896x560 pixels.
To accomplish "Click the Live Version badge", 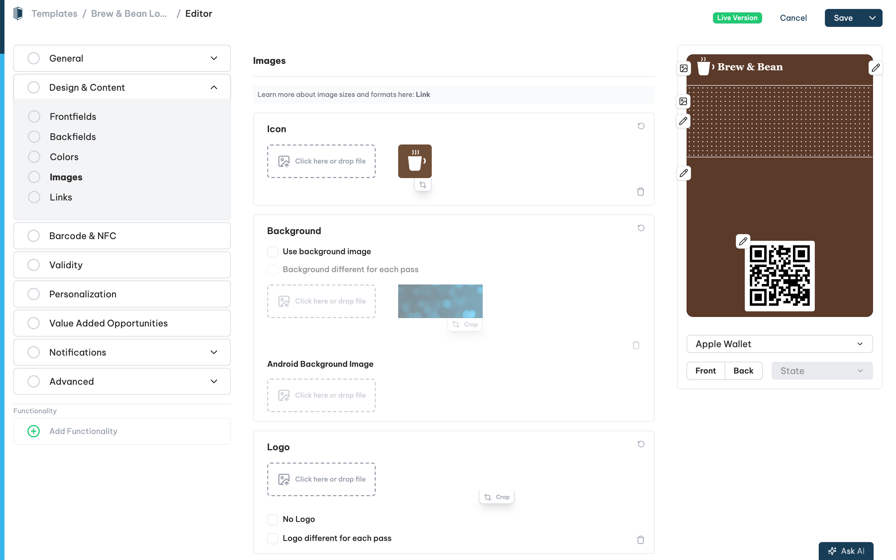I will [x=737, y=18].
